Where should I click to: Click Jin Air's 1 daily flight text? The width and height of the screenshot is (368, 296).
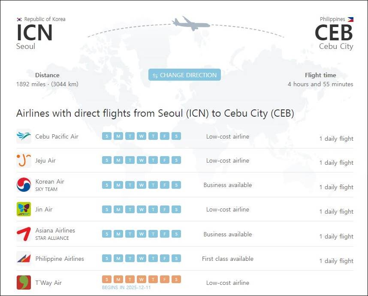click(336, 211)
